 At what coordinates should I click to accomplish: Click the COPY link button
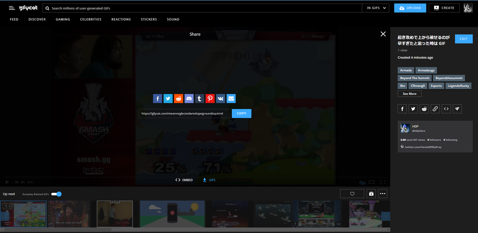point(241,113)
